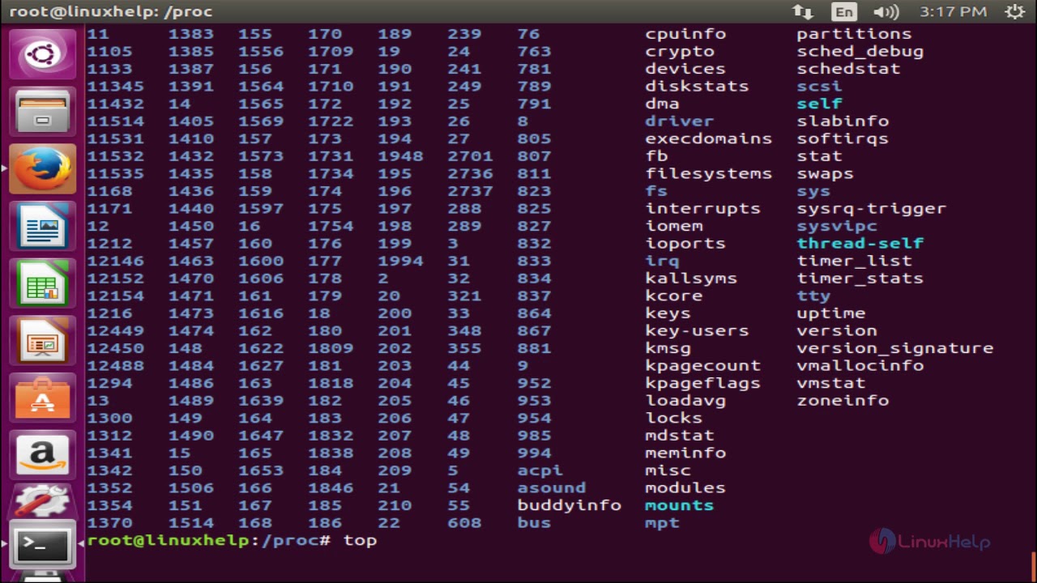
Task: Open System Settings from launcher
Action: (x=42, y=502)
